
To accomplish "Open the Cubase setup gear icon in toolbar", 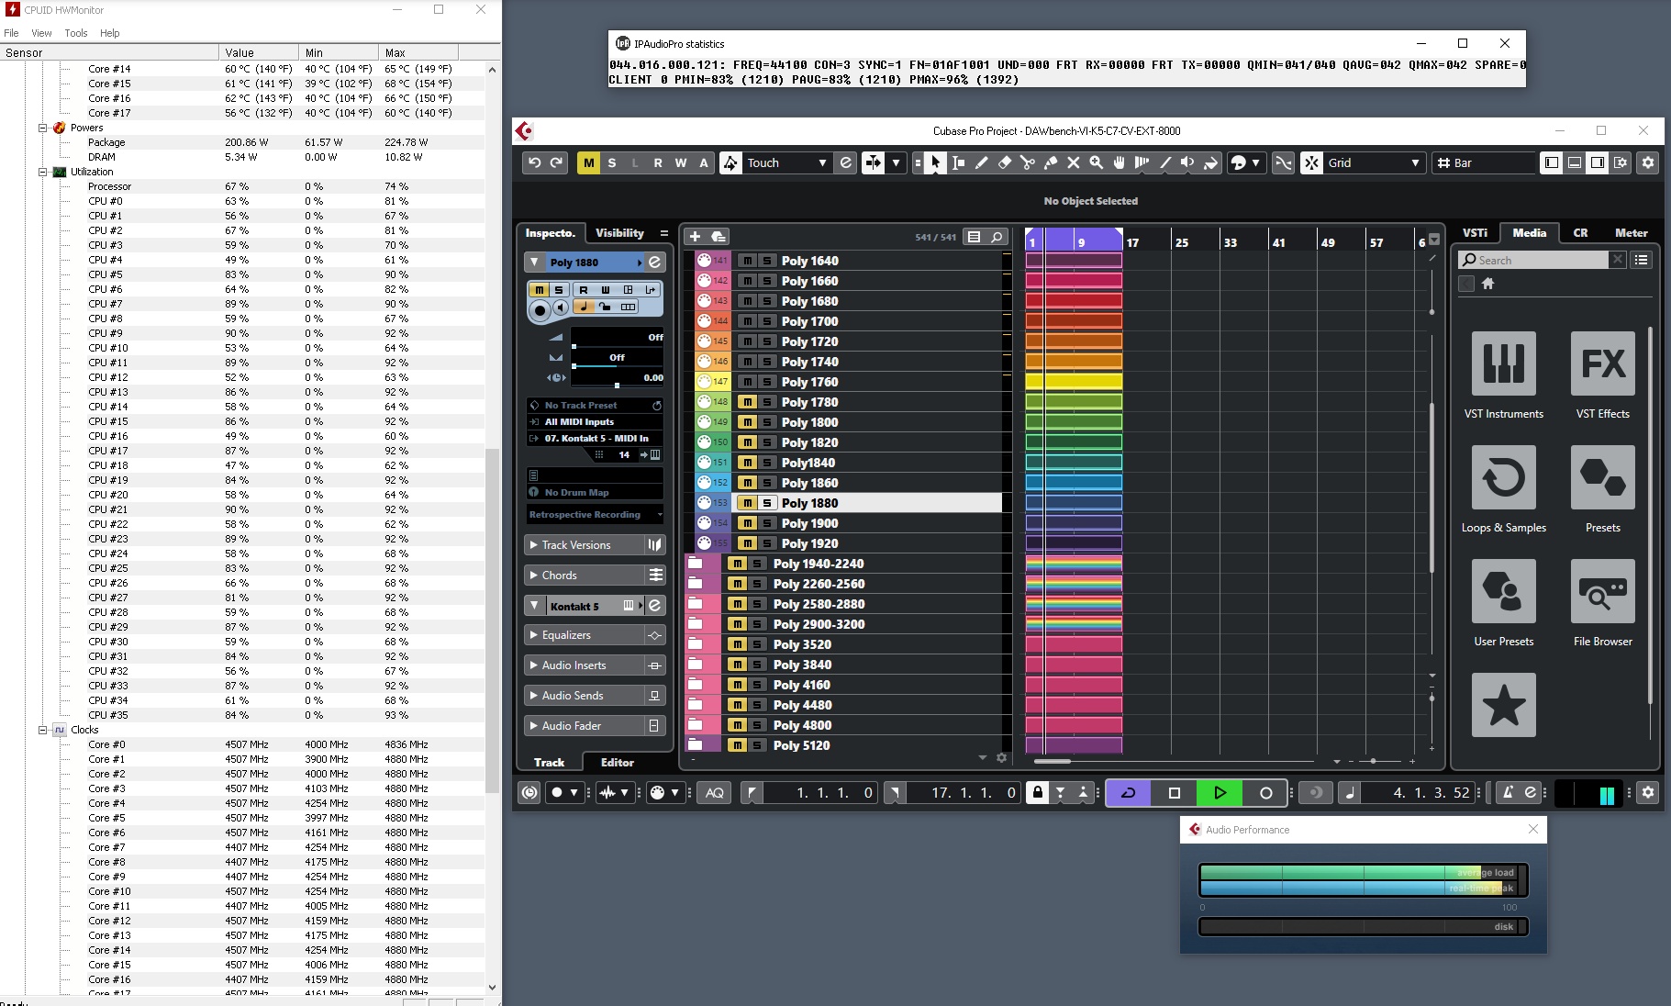I will (1648, 162).
